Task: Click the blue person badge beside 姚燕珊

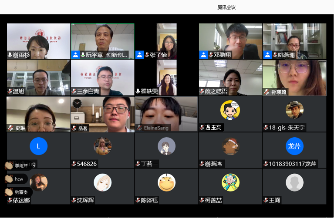Action: click(267, 55)
